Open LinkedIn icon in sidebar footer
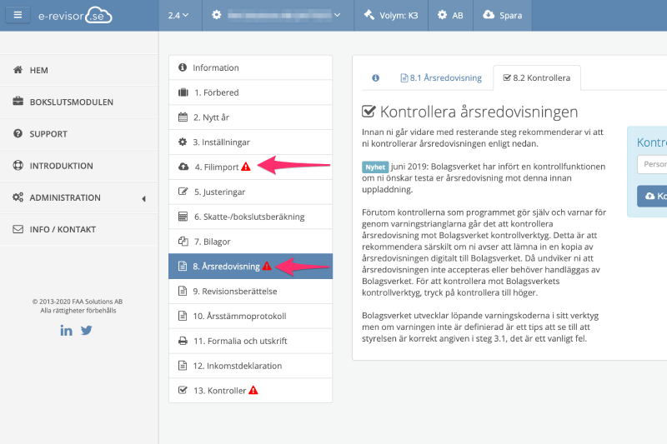 pos(67,330)
